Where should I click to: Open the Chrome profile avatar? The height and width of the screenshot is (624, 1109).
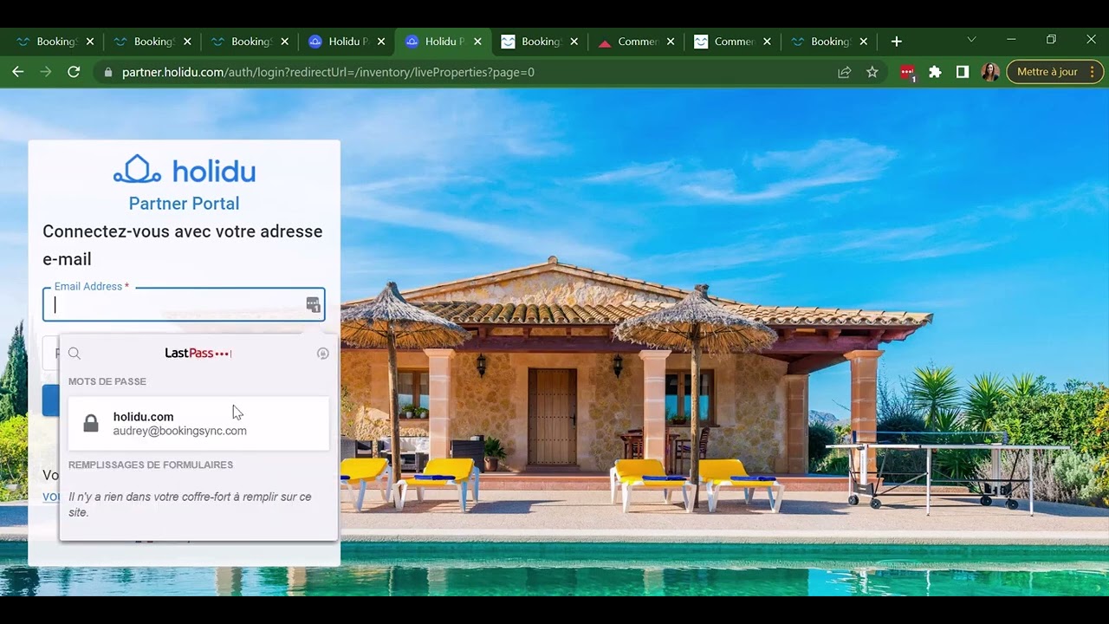tap(990, 72)
